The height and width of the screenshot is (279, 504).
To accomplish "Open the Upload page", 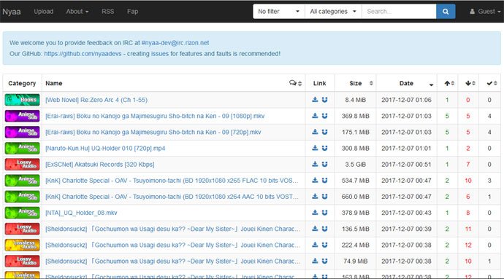I will 44,12.
